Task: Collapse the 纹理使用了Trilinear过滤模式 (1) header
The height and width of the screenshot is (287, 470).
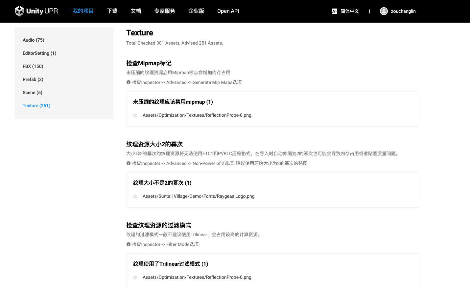Action: pos(171,264)
